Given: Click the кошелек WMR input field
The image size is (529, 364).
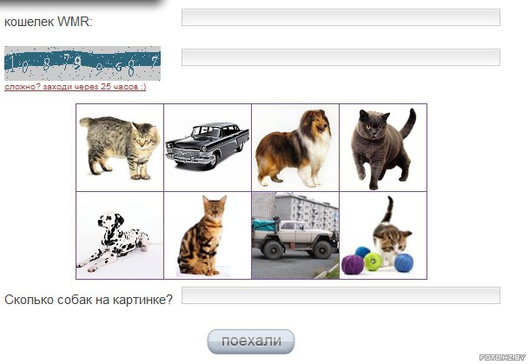Looking at the screenshot, I should click(x=341, y=17).
